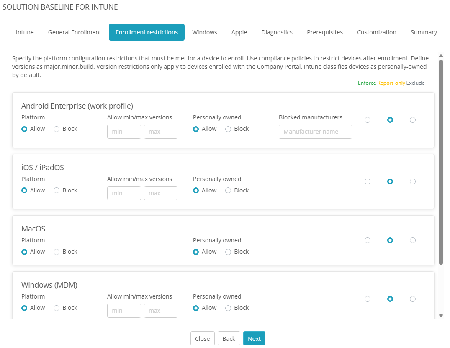
Task: Choose Enforce mode for Windows (MDM)
Action: [x=368, y=299]
